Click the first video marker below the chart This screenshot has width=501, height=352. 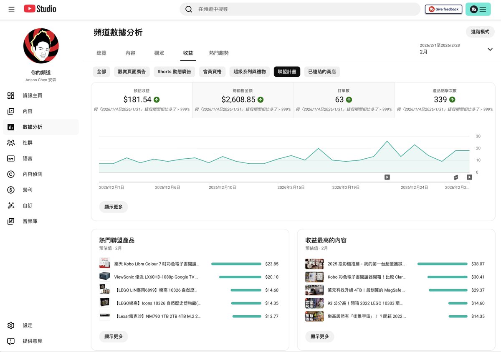point(387,177)
